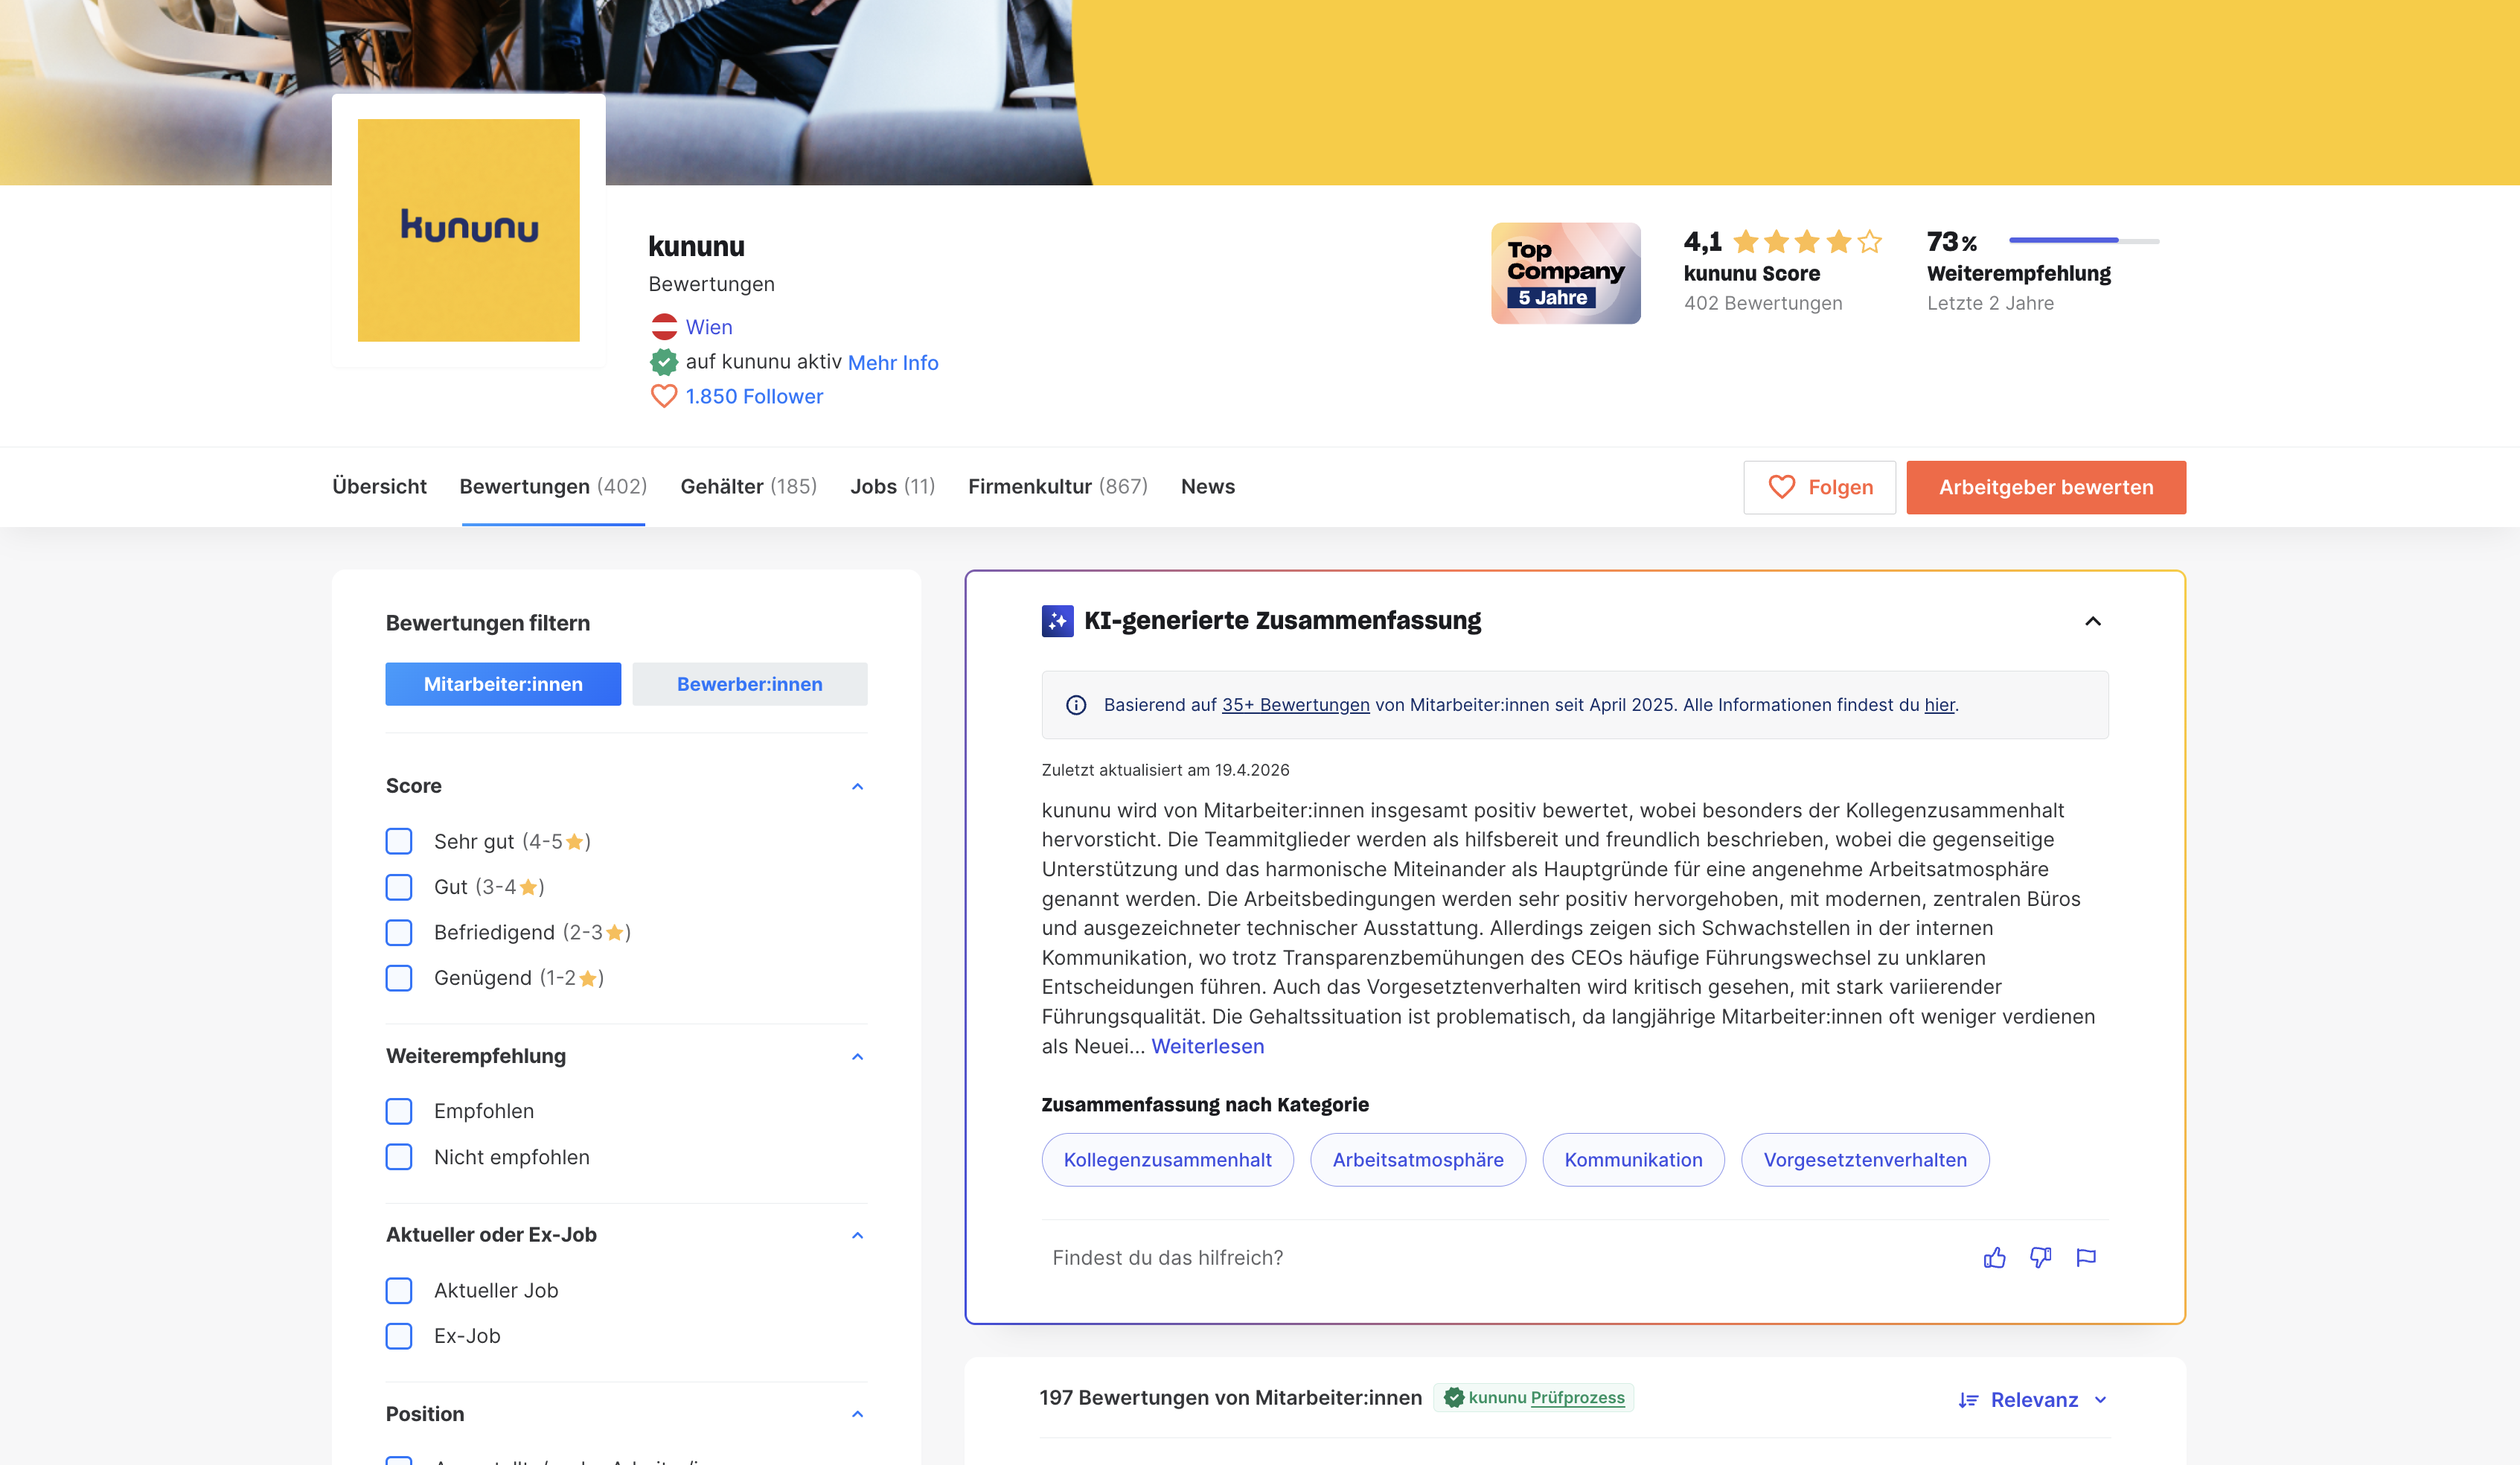Click the 'Letzte 2 Jahre' text
This screenshot has width=2520, height=1465.
(1990, 303)
